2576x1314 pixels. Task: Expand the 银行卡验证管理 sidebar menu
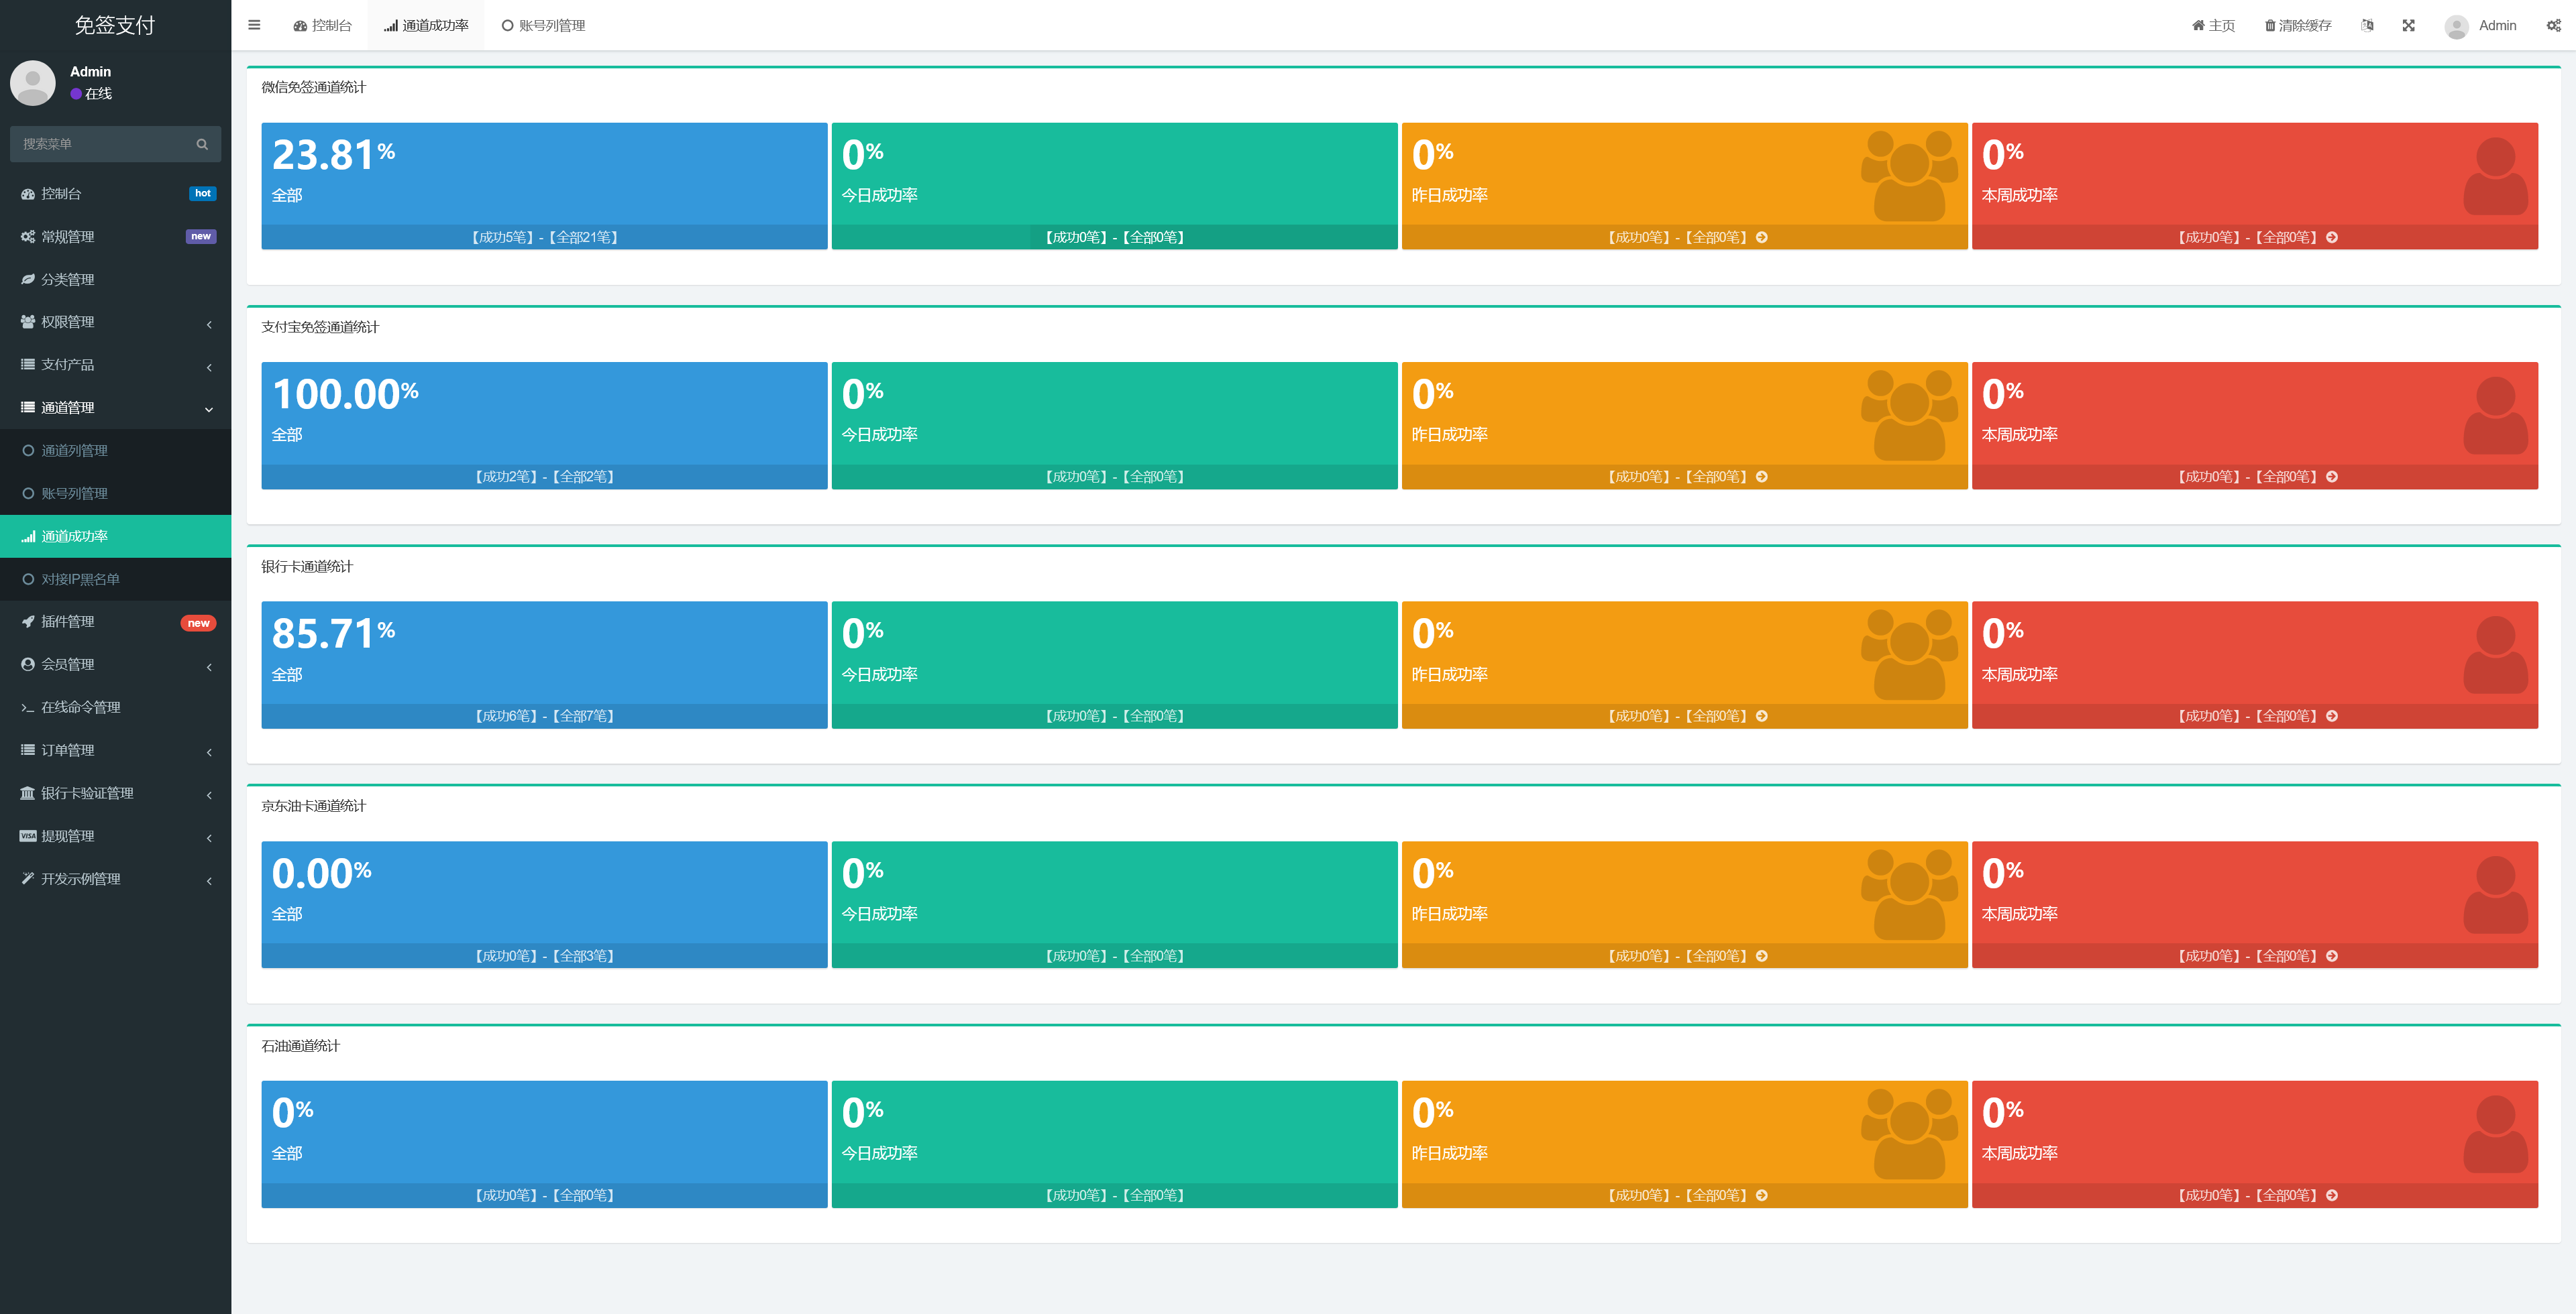115,793
